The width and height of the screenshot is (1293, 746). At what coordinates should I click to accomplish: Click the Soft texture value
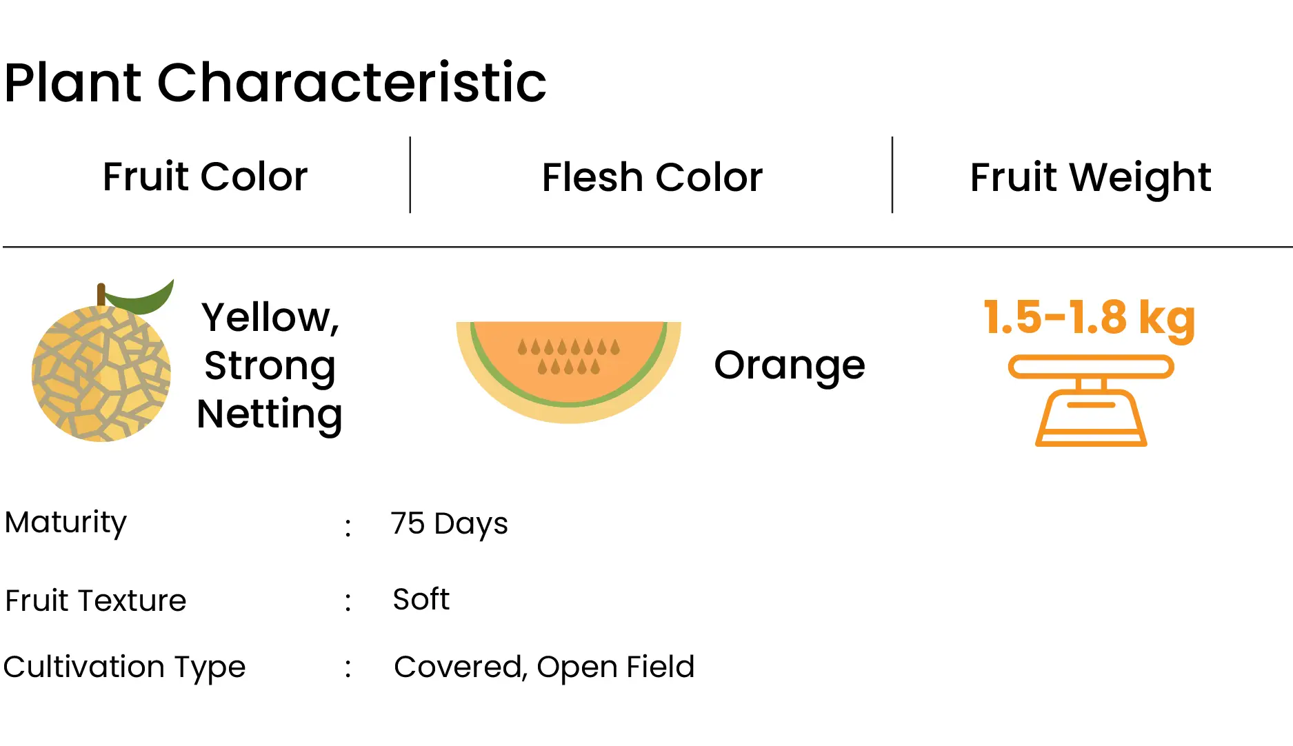[x=421, y=599]
